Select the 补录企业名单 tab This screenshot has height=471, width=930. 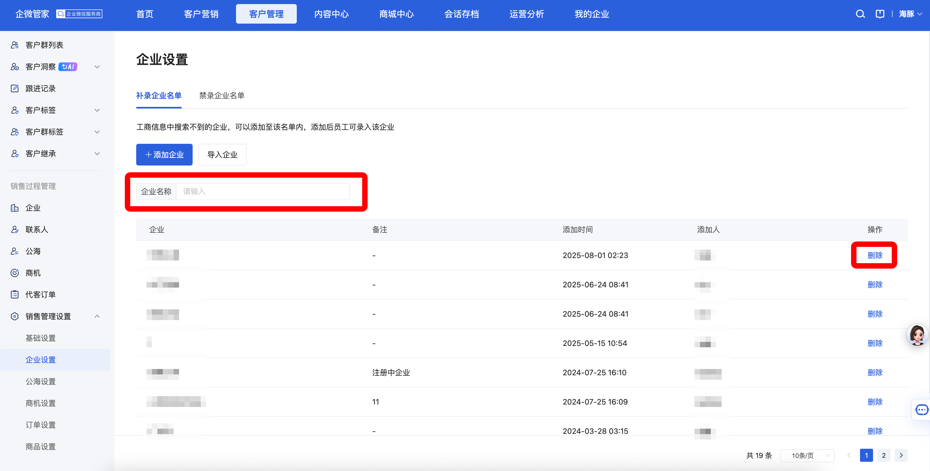[159, 96]
